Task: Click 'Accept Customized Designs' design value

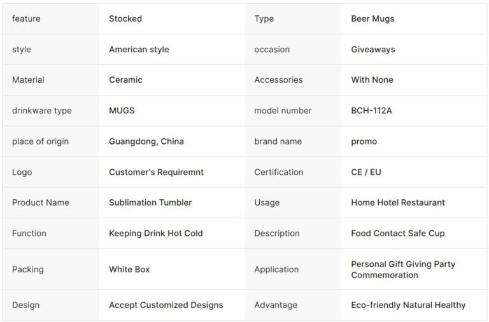Action: (166, 305)
